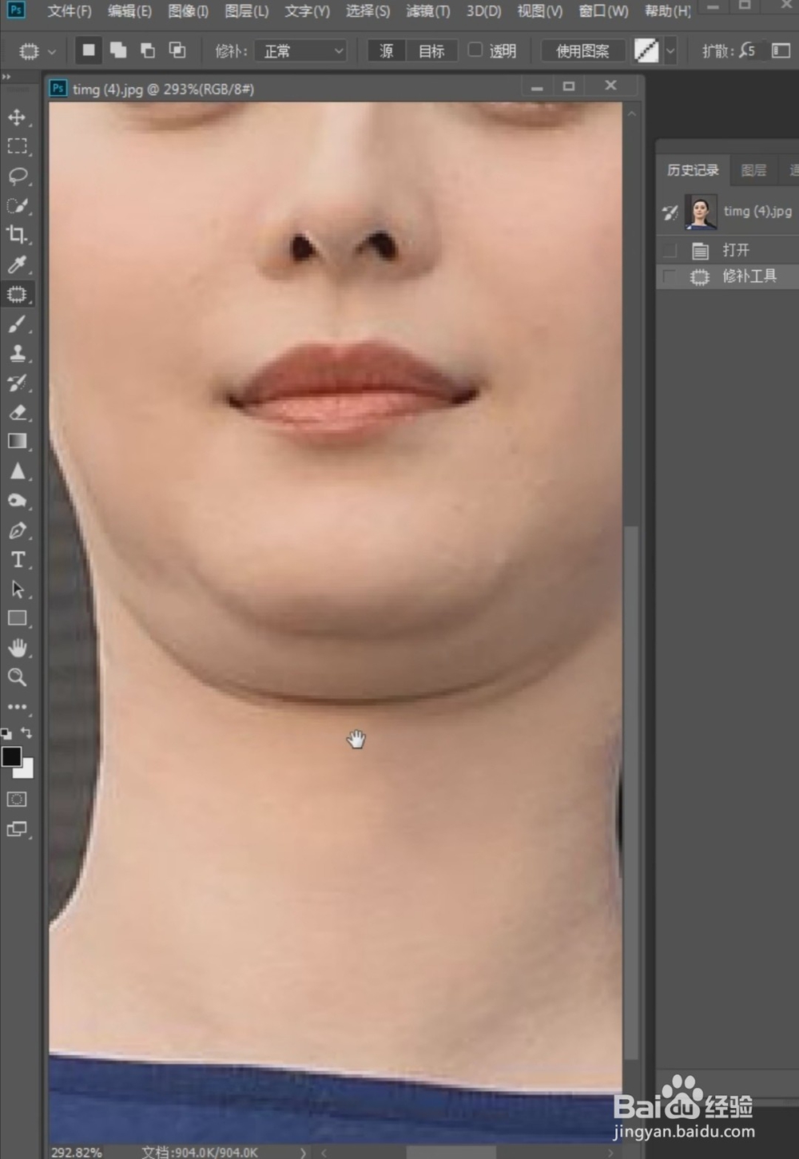Expand the pattern picker arrow
Image resolution: width=799 pixels, height=1159 pixels.
tap(670, 51)
